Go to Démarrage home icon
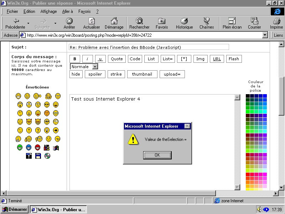285x214 pixels. pyautogui.click(x=114, y=21)
